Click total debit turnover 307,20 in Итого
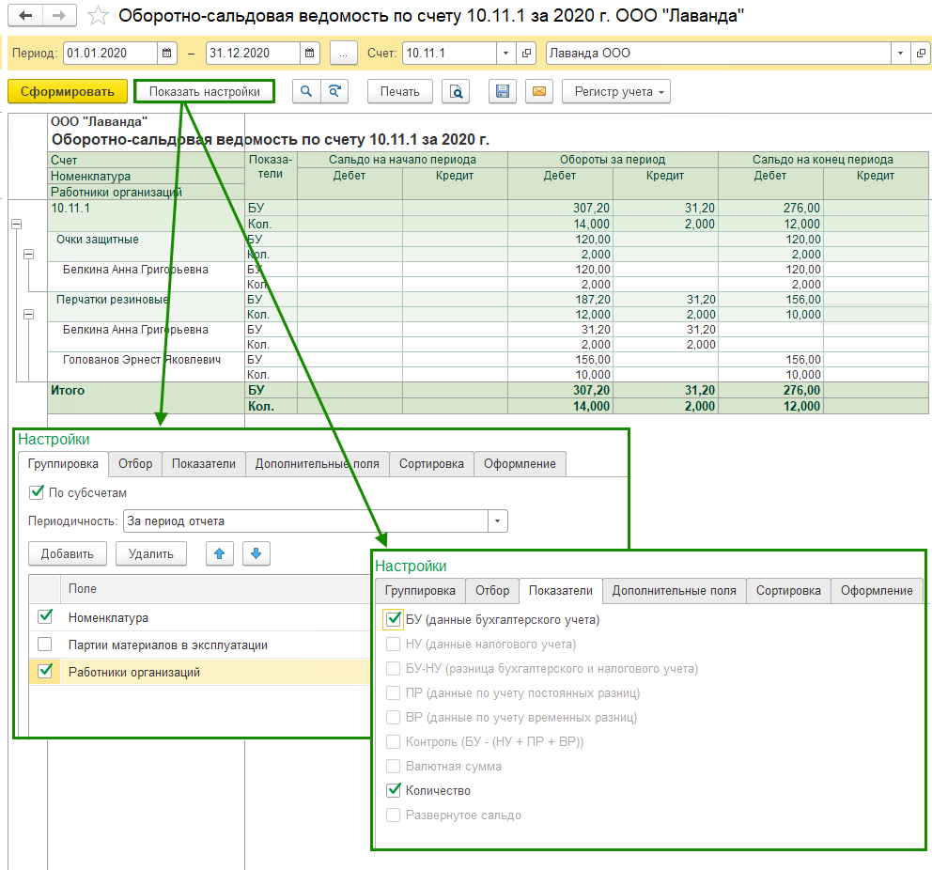The image size is (932, 870). (591, 391)
